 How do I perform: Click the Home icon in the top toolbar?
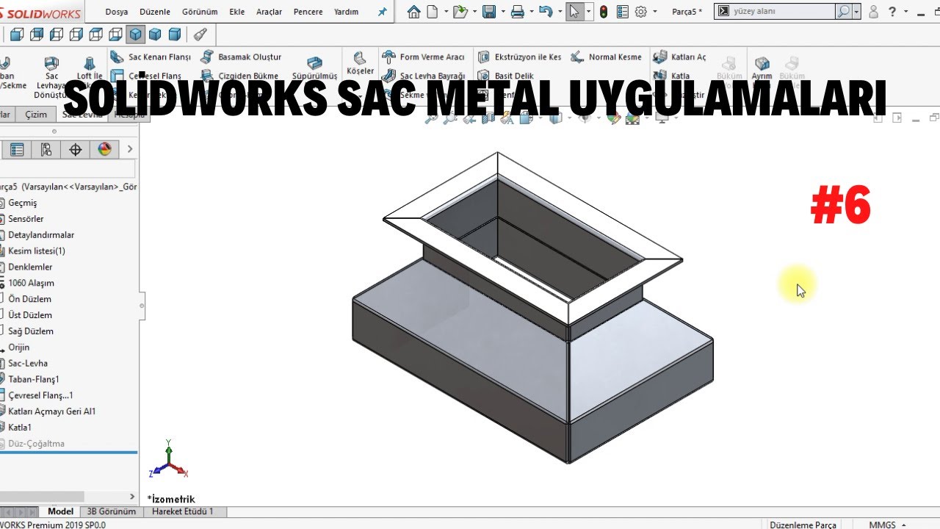click(414, 12)
